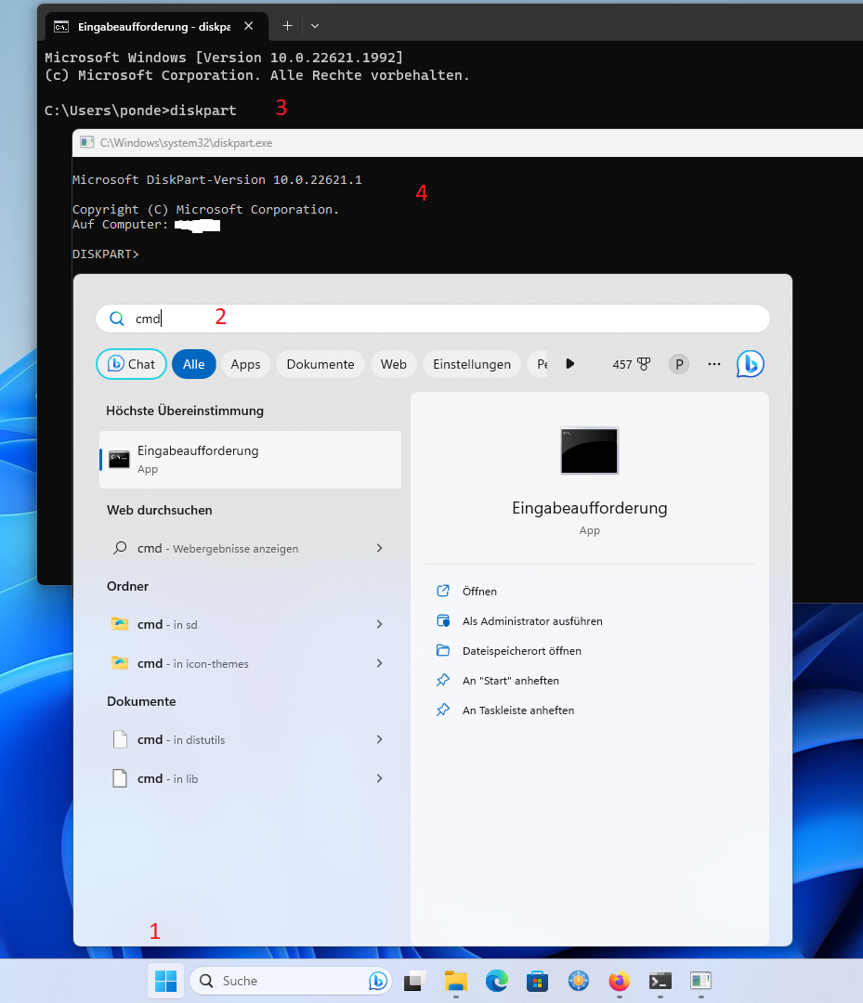Open the last taskbar app icon
The image size is (863, 1003).
700,981
